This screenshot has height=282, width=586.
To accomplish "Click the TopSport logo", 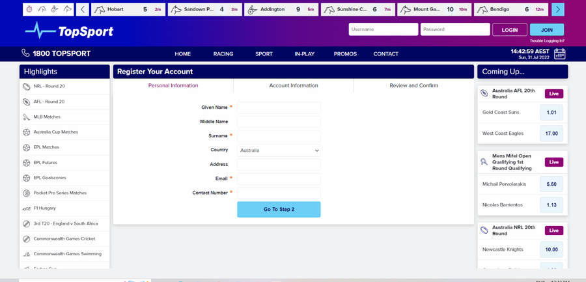I will (x=69, y=31).
